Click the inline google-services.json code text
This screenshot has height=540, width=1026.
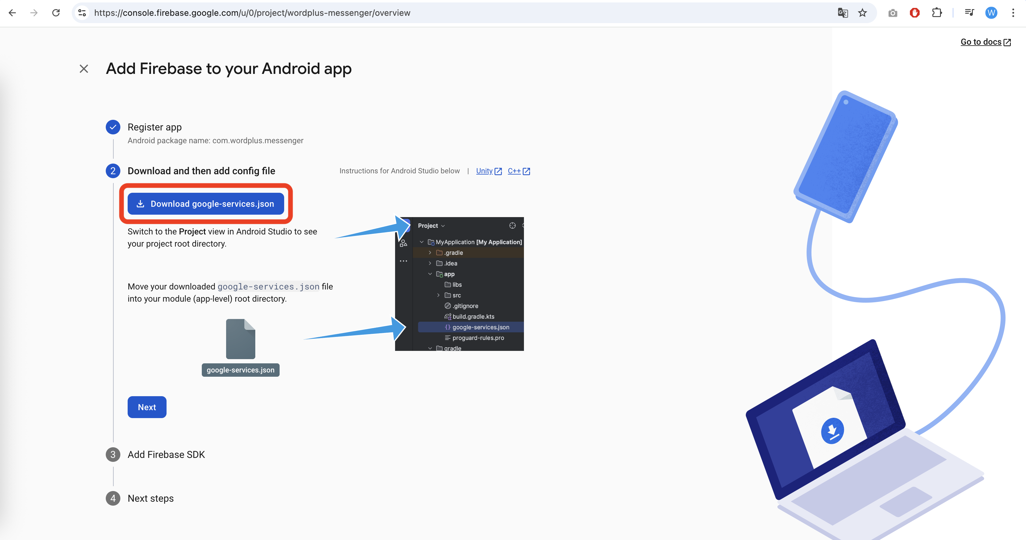click(268, 286)
